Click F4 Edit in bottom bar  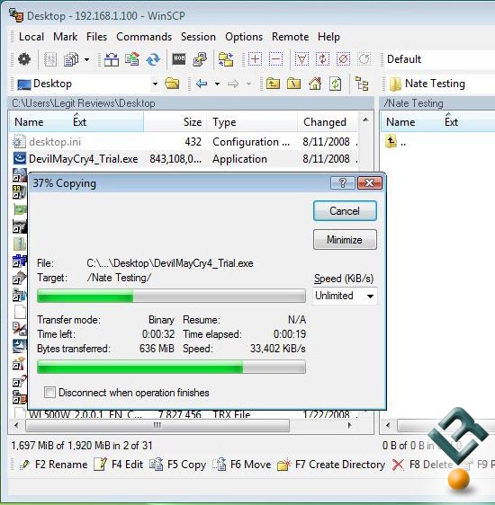coord(118,465)
